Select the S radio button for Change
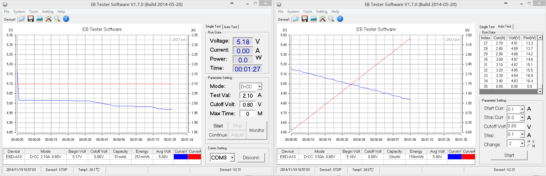 pyautogui.click(x=529, y=141)
